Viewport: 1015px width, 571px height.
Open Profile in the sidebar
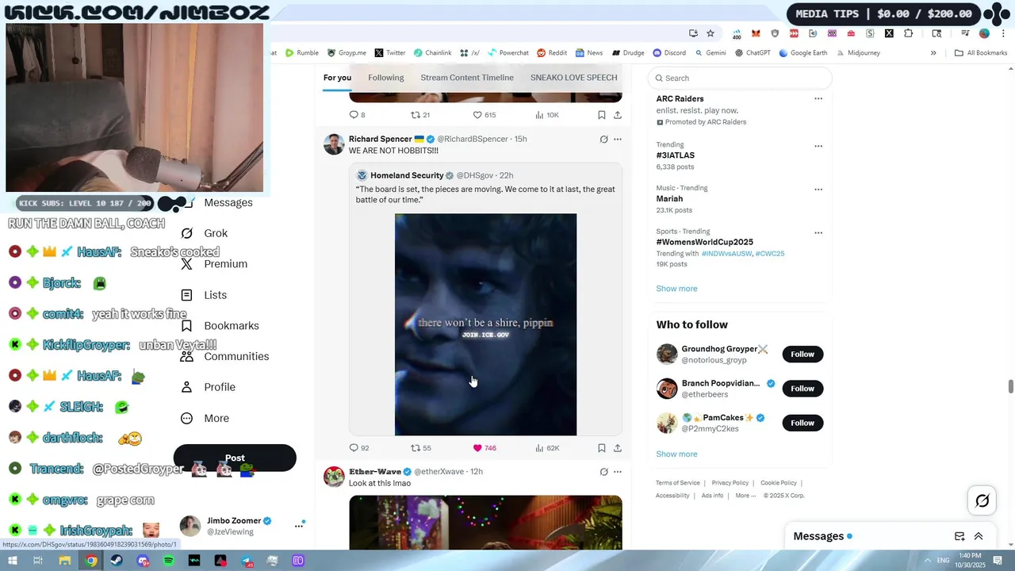208,387
